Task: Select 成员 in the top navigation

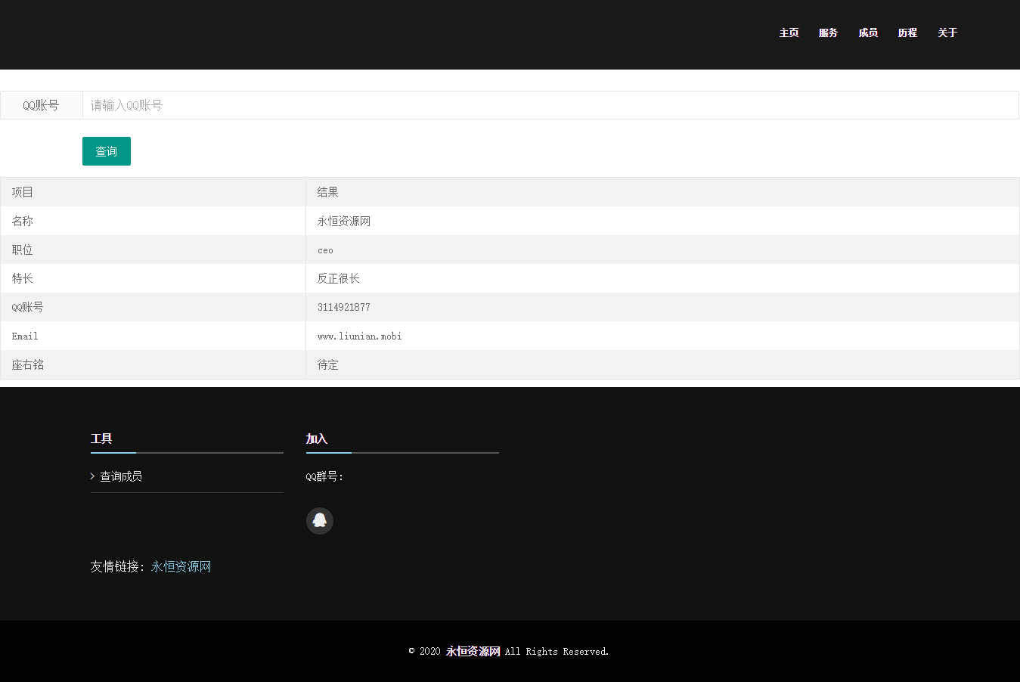Action: coord(868,33)
